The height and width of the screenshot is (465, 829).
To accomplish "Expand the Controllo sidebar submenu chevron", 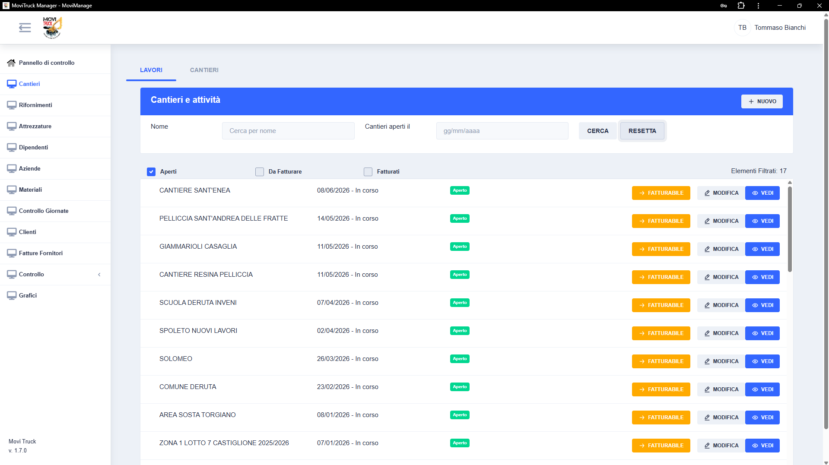I will click(x=99, y=275).
